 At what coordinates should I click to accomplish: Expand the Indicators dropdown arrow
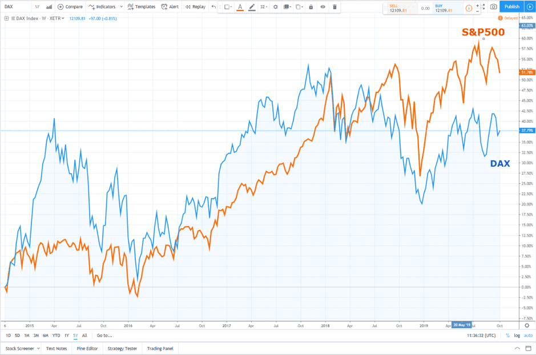coord(121,7)
